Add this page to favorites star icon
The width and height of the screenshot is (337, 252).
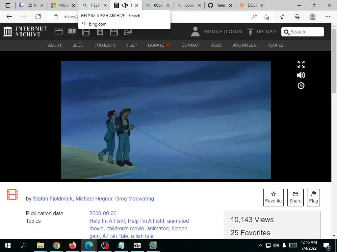267,17
